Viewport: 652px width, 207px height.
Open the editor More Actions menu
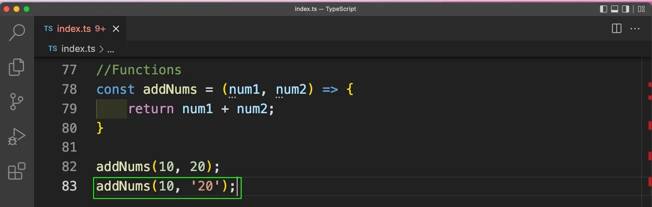point(635,29)
